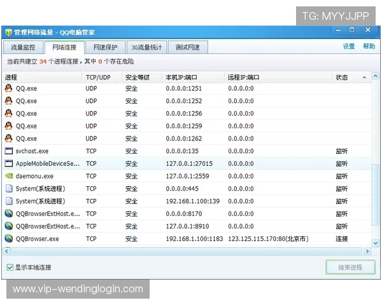Click the QQBrowserExtHost icon for port 8170

pyautogui.click(x=9, y=213)
